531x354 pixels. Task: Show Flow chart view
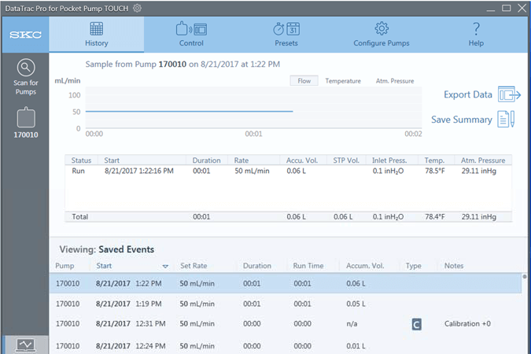click(x=304, y=81)
